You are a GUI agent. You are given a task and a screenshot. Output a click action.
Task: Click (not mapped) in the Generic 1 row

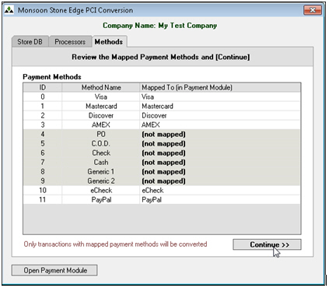tap(163, 172)
